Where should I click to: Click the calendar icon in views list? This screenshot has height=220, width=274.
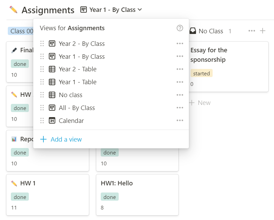click(x=52, y=121)
